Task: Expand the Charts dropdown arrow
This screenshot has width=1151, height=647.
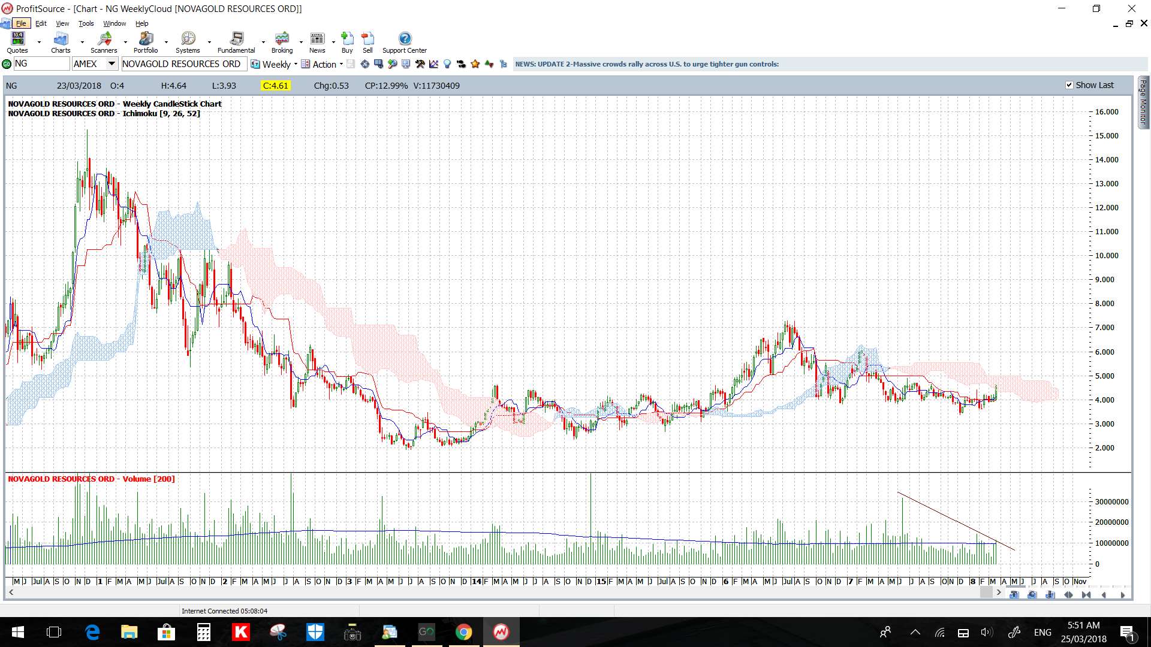Action: tap(82, 43)
